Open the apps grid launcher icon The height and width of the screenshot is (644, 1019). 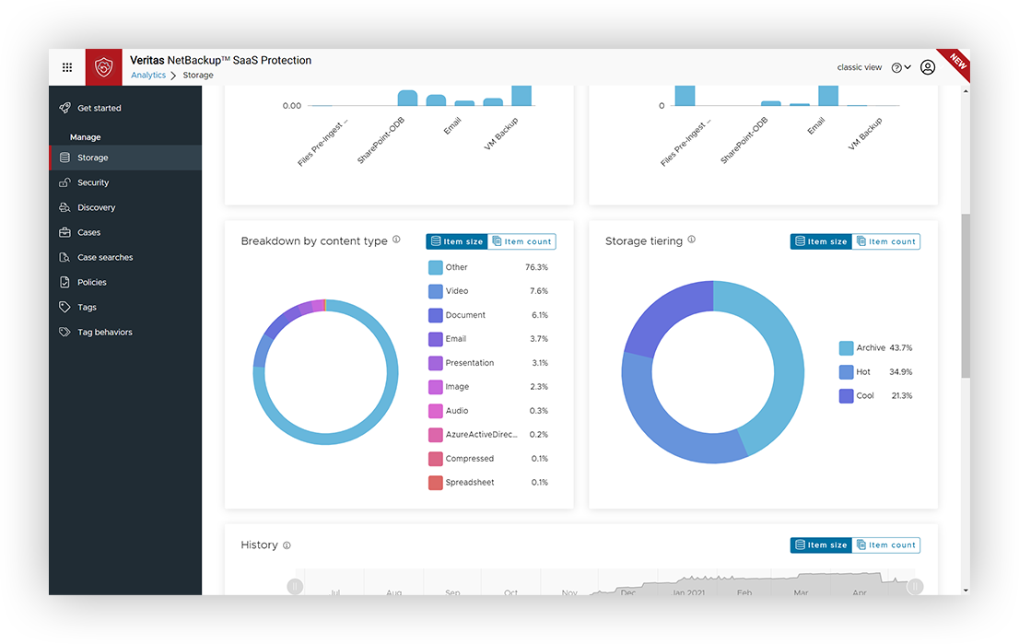tap(67, 67)
